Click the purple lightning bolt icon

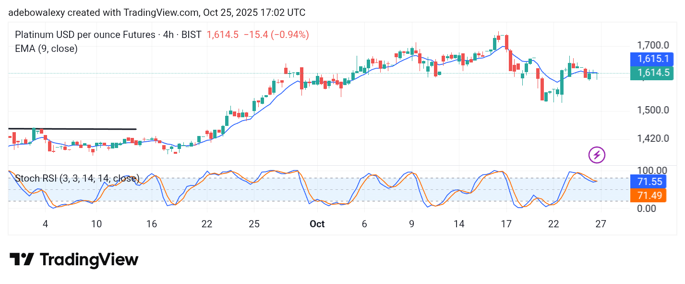[x=597, y=155]
